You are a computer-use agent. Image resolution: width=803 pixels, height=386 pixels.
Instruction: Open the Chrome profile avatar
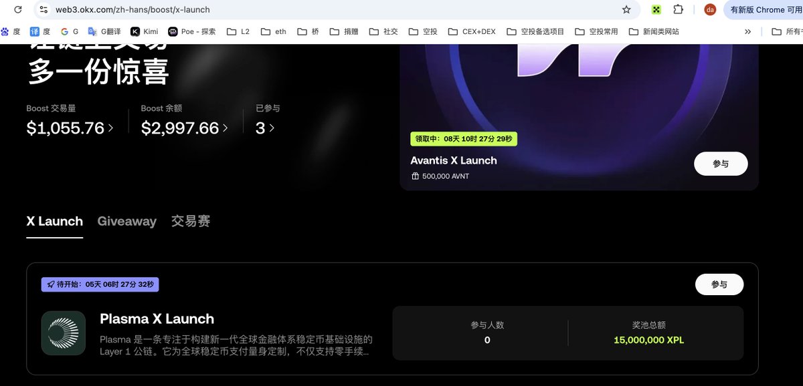coord(710,9)
